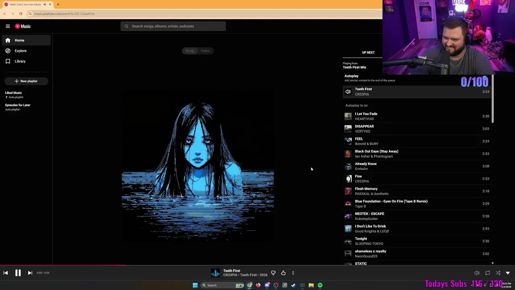
Task: Collapse player page with down arrow
Action: [x=508, y=273]
